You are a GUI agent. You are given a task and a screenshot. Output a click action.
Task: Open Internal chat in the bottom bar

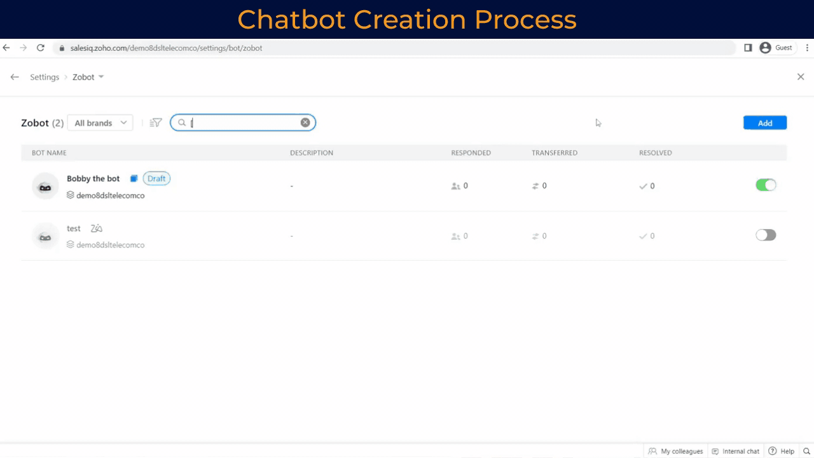(x=735, y=451)
